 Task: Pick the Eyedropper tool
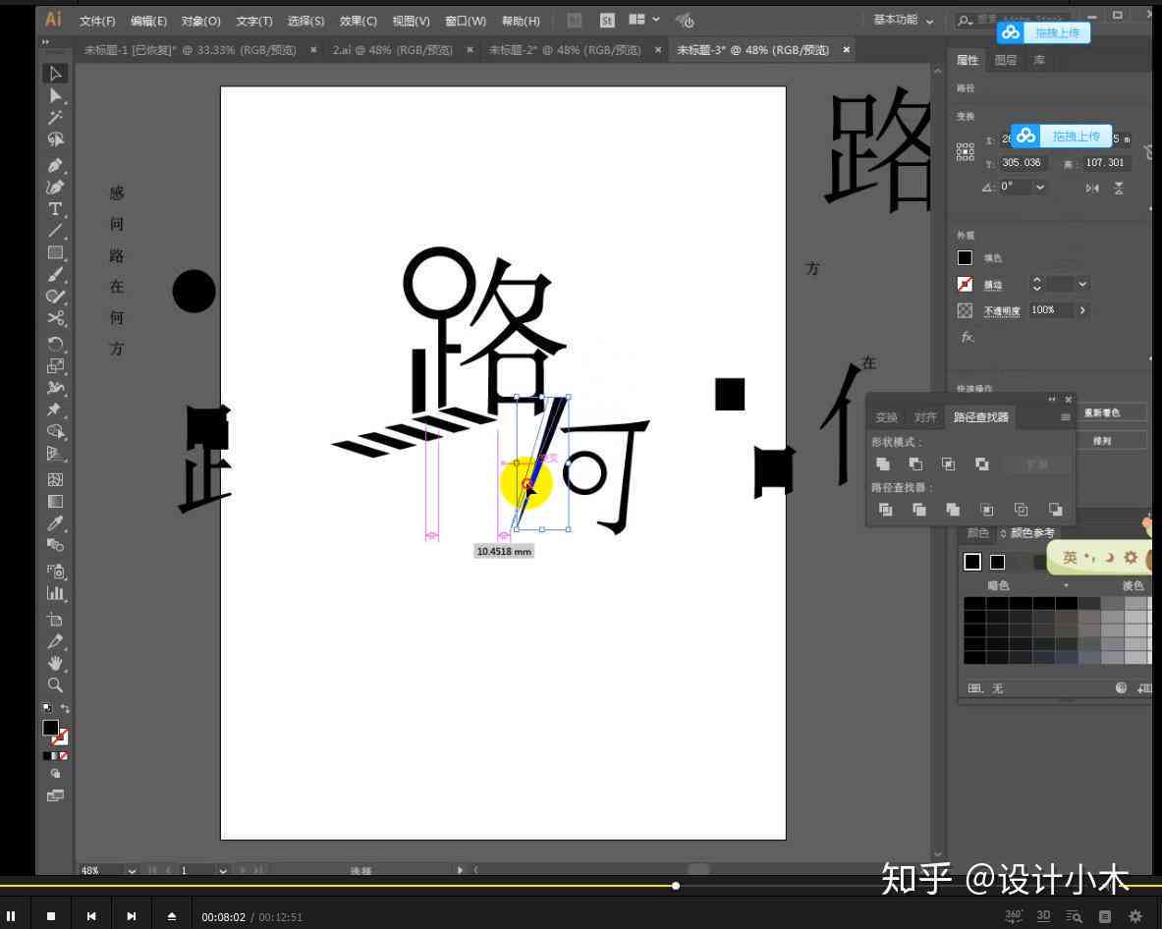pyautogui.click(x=55, y=523)
